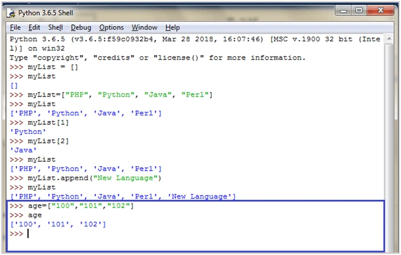The width and height of the screenshot is (401, 255).
Task: Close the Python 3.6.5 Shell window
Action: click(381, 11)
